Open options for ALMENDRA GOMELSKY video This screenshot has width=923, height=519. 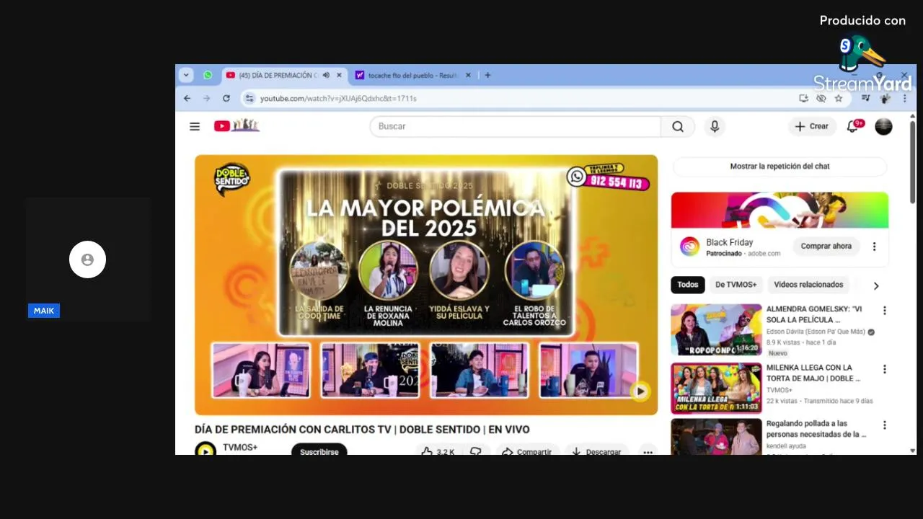coord(885,311)
